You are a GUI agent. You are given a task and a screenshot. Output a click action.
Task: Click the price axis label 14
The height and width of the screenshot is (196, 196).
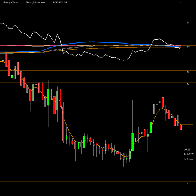(x=188, y=84)
